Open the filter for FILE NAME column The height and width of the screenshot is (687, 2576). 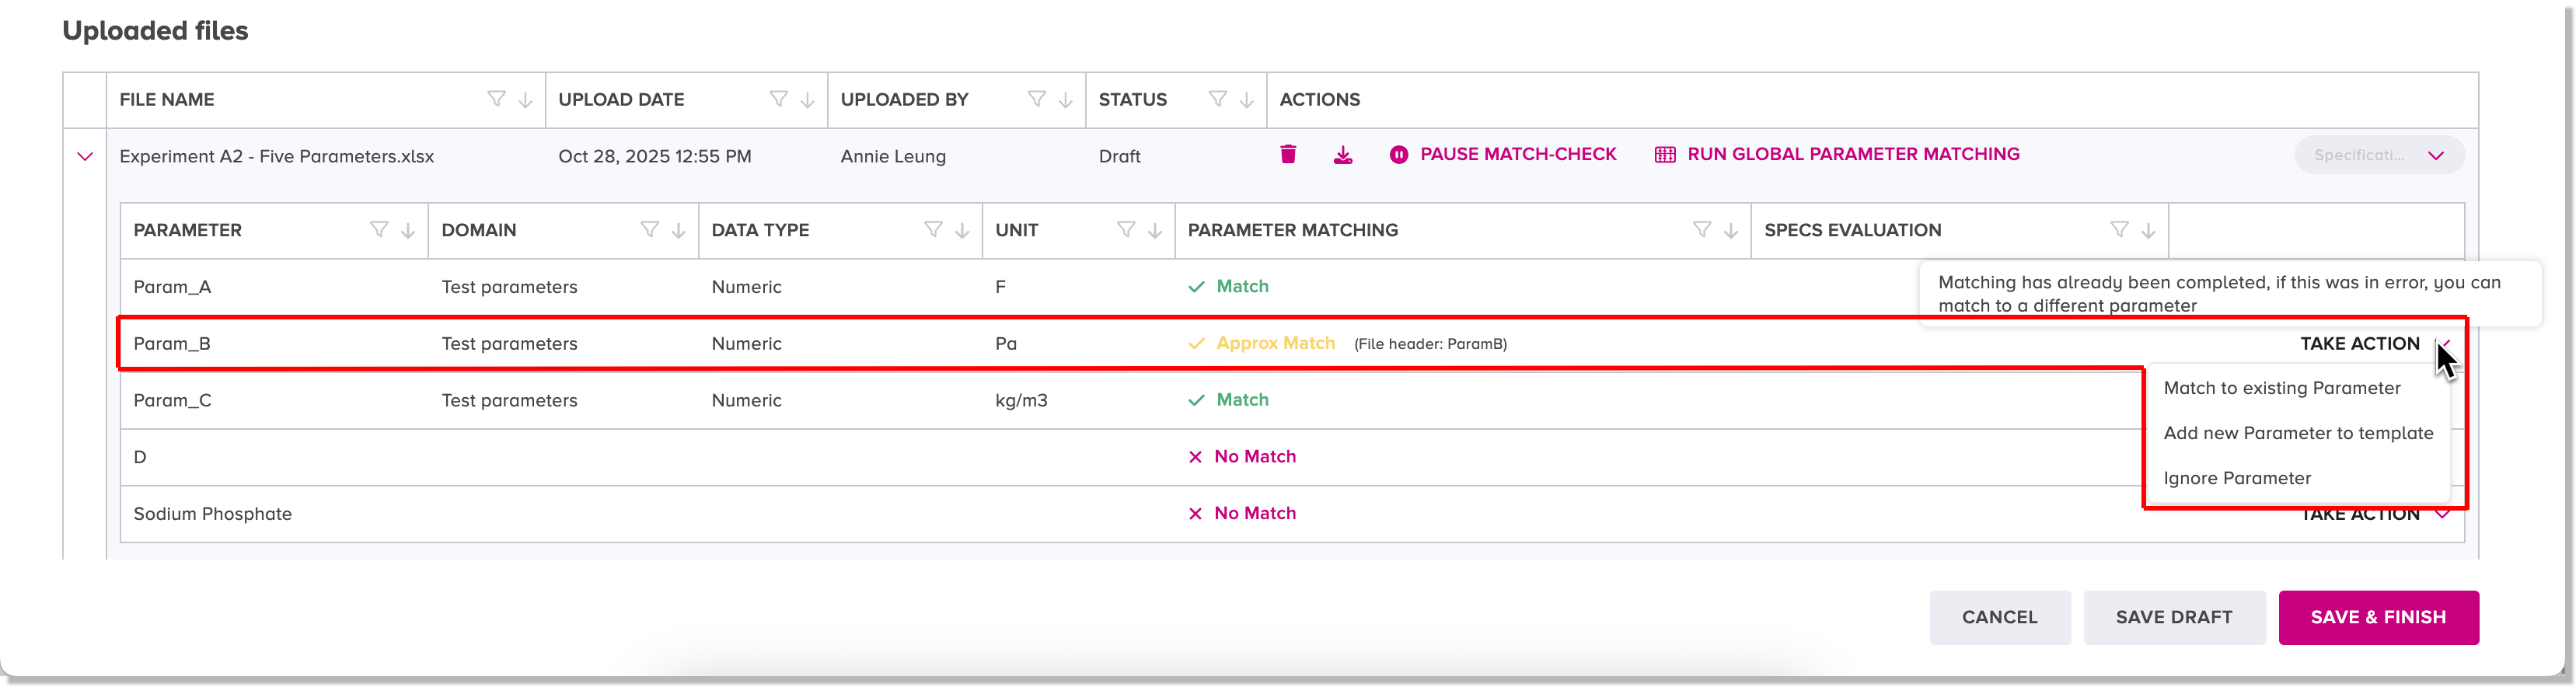tap(497, 99)
